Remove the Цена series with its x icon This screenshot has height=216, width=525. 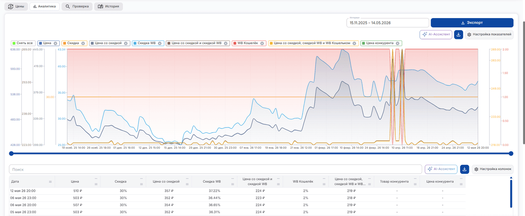(55, 43)
